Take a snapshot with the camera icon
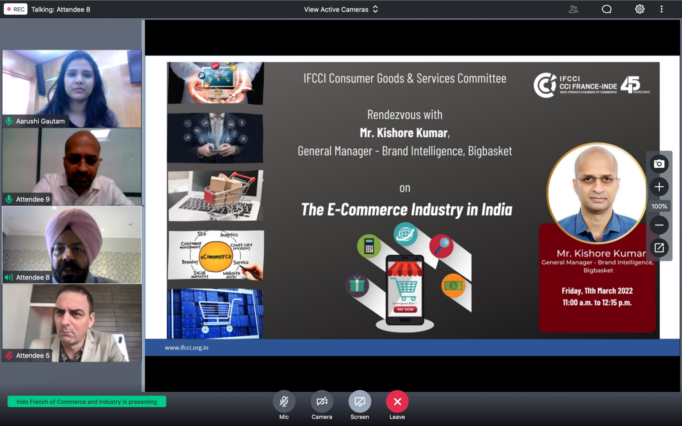Image resolution: width=682 pixels, height=426 pixels. [x=659, y=164]
